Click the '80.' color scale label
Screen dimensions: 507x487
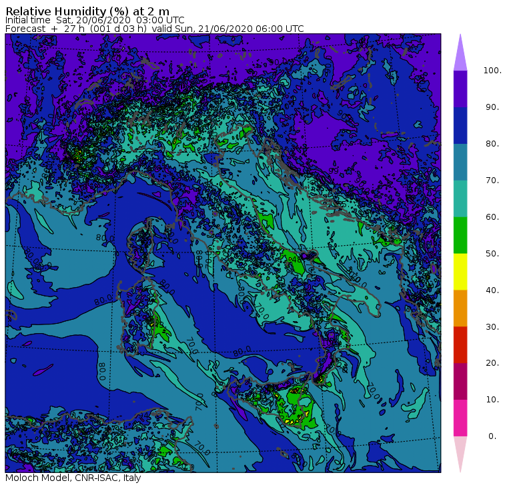tap(492, 144)
